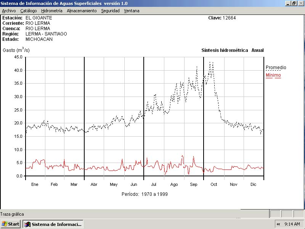Click the Período 1970 a 1999 caption
Viewport: 305px width, 229px height.
click(x=144, y=194)
